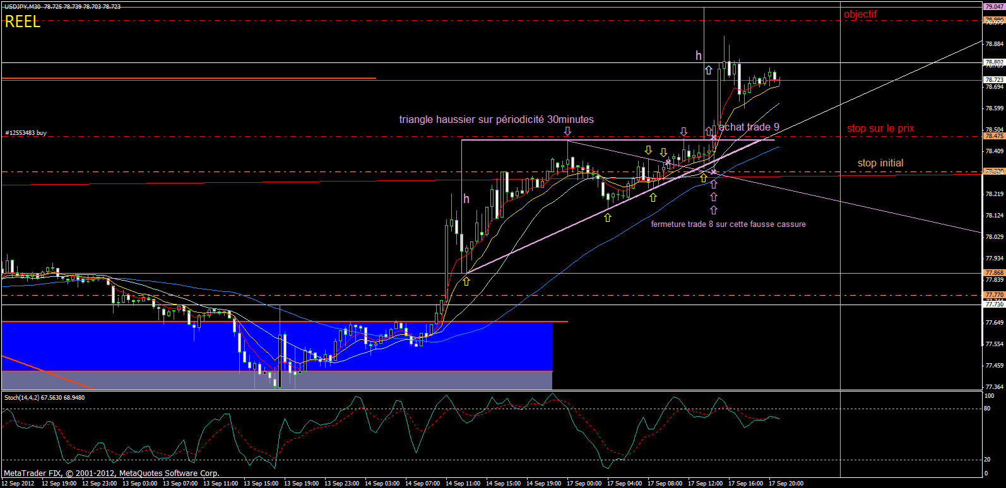This screenshot has width=1006, height=488.
Task: Click the 14 Sep 03:00 time label
Action: coord(382,484)
